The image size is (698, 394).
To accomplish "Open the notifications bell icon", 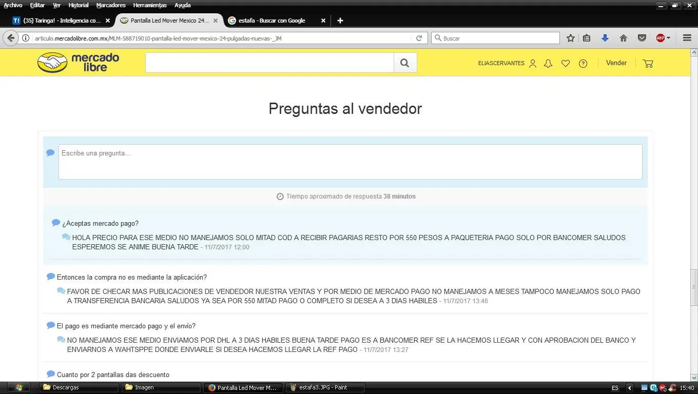I will click(x=548, y=64).
